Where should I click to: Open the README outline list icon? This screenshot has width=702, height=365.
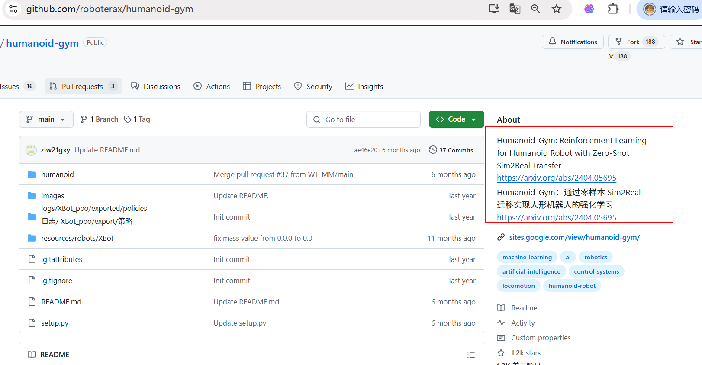coord(471,355)
